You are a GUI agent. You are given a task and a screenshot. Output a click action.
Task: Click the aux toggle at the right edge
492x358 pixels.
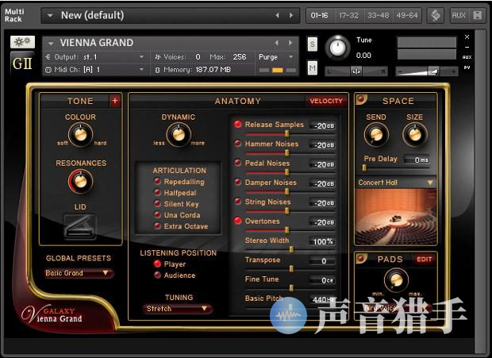[467, 57]
